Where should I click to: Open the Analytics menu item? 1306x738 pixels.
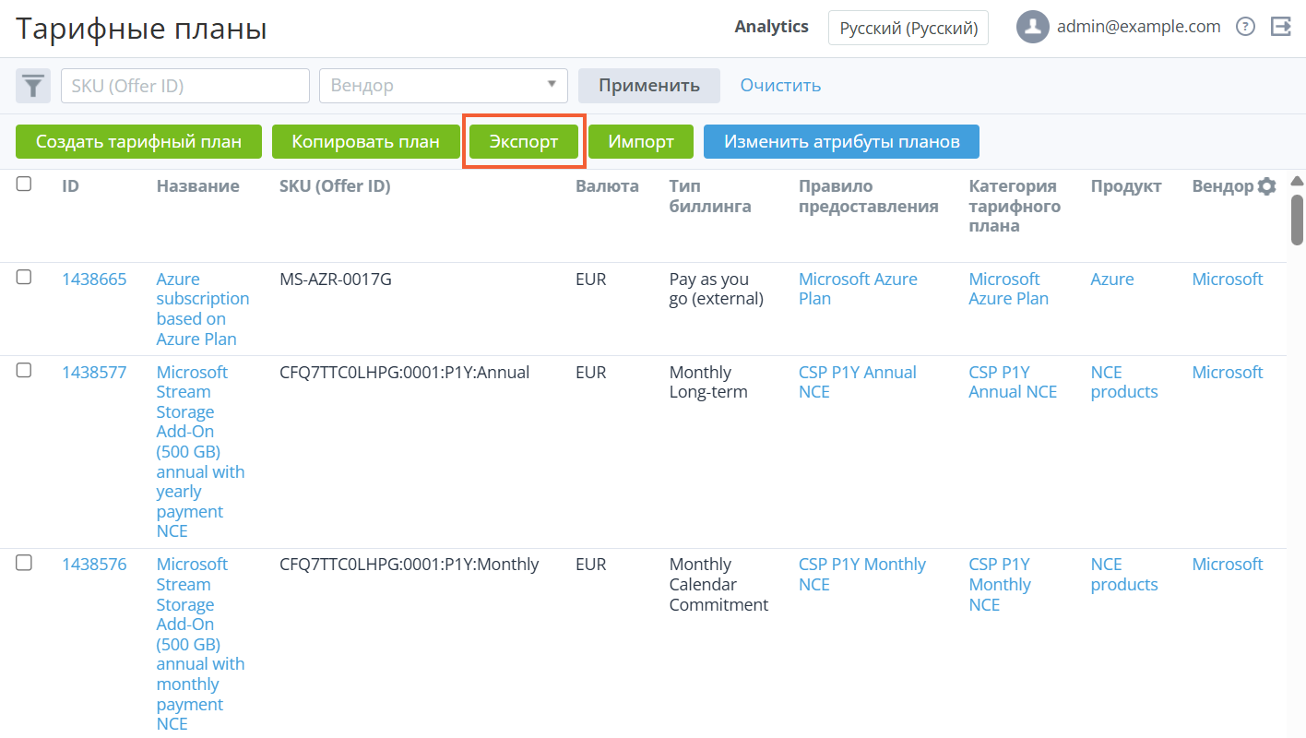point(771,27)
